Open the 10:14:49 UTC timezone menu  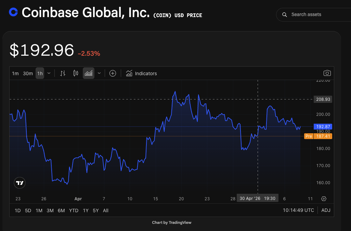click(298, 210)
